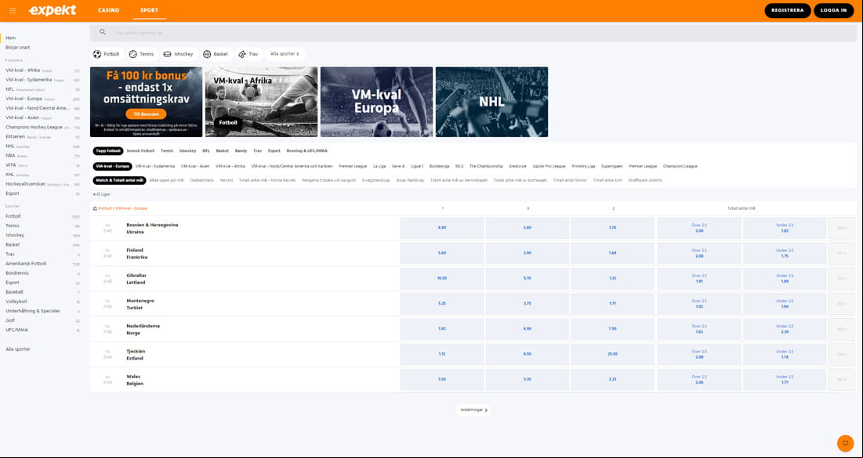Screen dimensions: 863x458
Task: Expand the Alla sporter chip in the sports row
Action: point(285,54)
